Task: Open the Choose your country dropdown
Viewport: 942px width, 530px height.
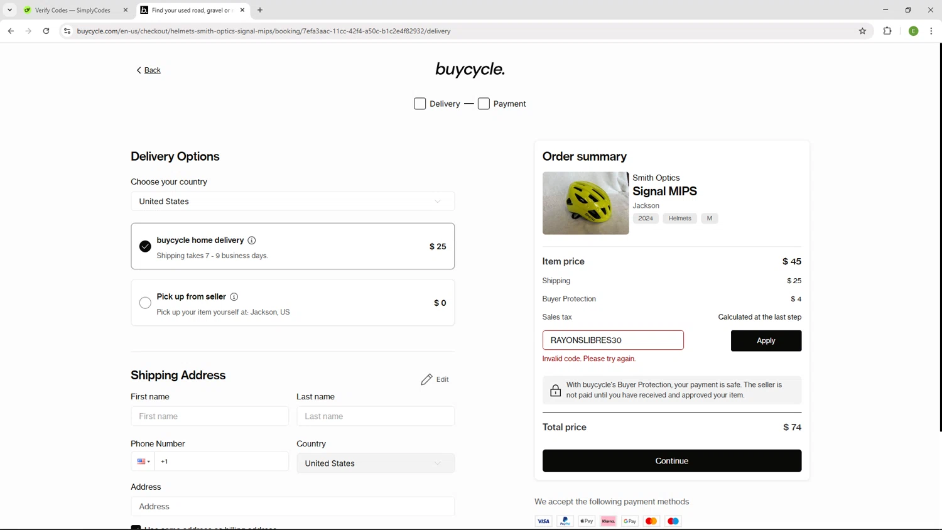Action: coord(293,202)
